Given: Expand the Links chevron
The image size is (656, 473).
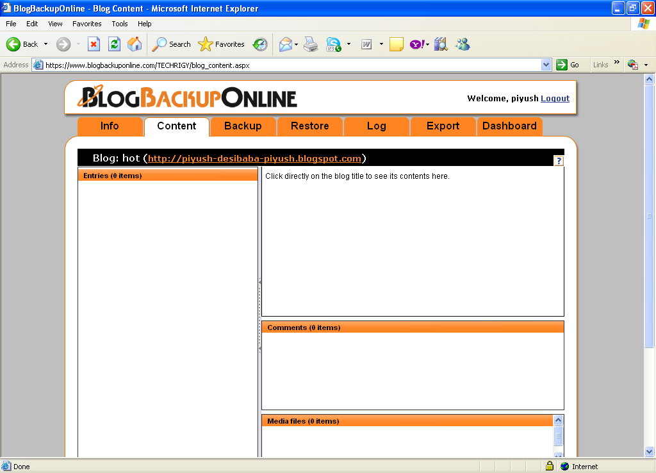Looking at the screenshot, I should click(x=617, y=62).
